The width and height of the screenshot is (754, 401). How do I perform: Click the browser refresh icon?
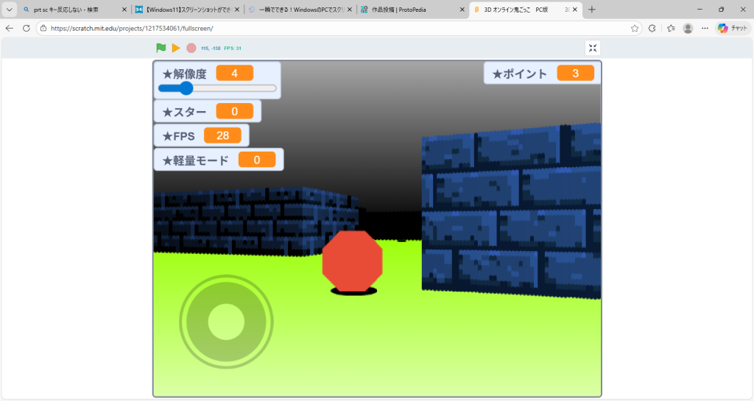pyautogui.click(x=27, y=28)
